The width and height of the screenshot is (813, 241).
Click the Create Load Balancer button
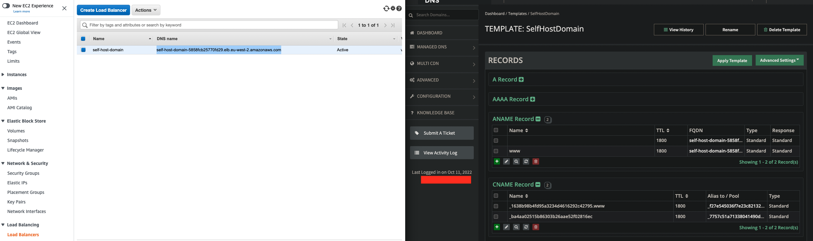click(103, 10)
